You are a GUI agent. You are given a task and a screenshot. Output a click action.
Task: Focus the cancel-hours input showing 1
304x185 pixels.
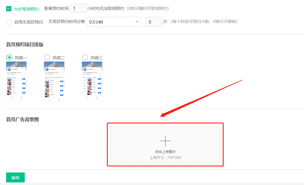point(78,8)
